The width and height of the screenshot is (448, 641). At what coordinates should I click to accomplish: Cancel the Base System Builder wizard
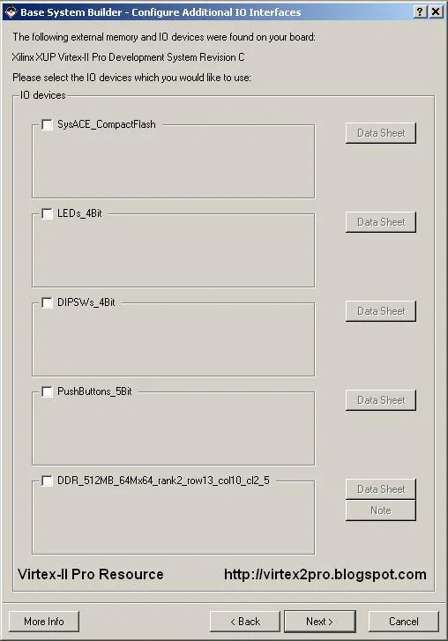tap(403, 622)
